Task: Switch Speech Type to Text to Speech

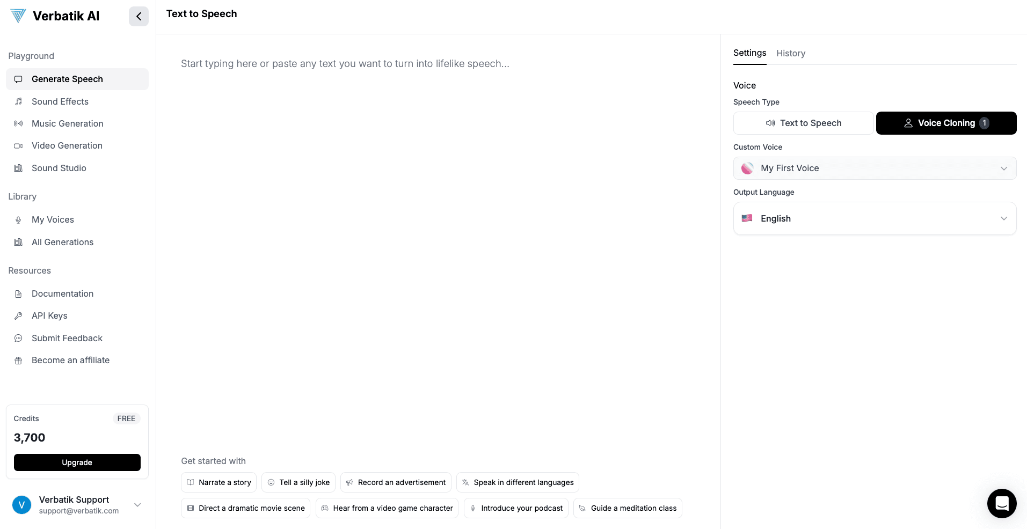Action: tap(803, 123)
